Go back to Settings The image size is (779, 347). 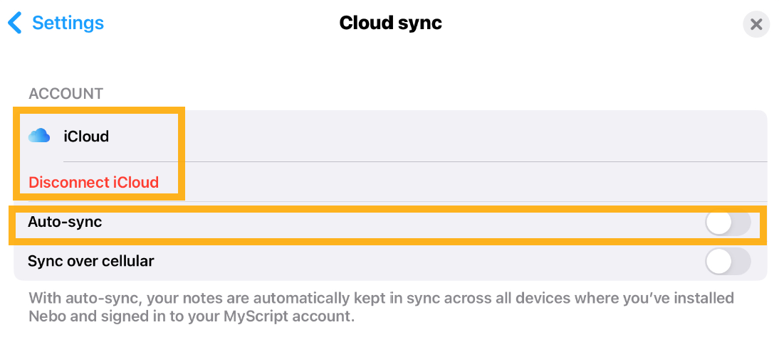[68, 23]
